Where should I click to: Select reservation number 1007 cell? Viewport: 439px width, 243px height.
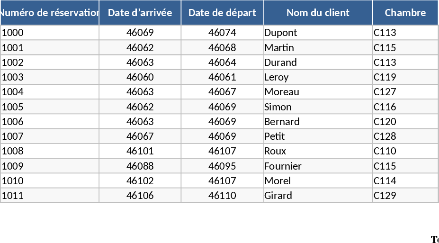point(49,136)
